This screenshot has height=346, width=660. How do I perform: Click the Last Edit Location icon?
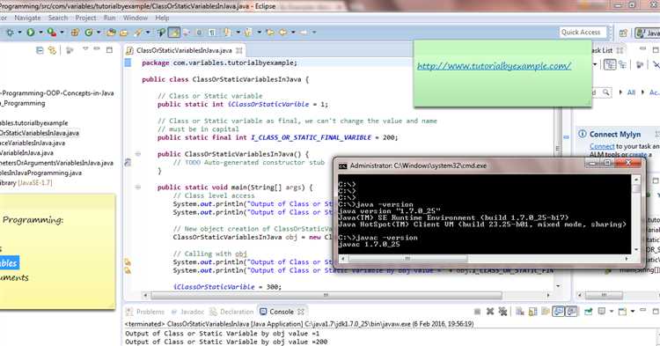pyautogui.click(x=270, y=33)
